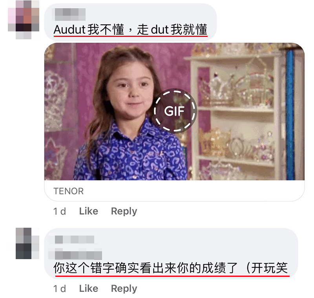Select the text 'Audut 我不懂，走 dut 我就懂'
314x298 pixels.
[130, 29]
